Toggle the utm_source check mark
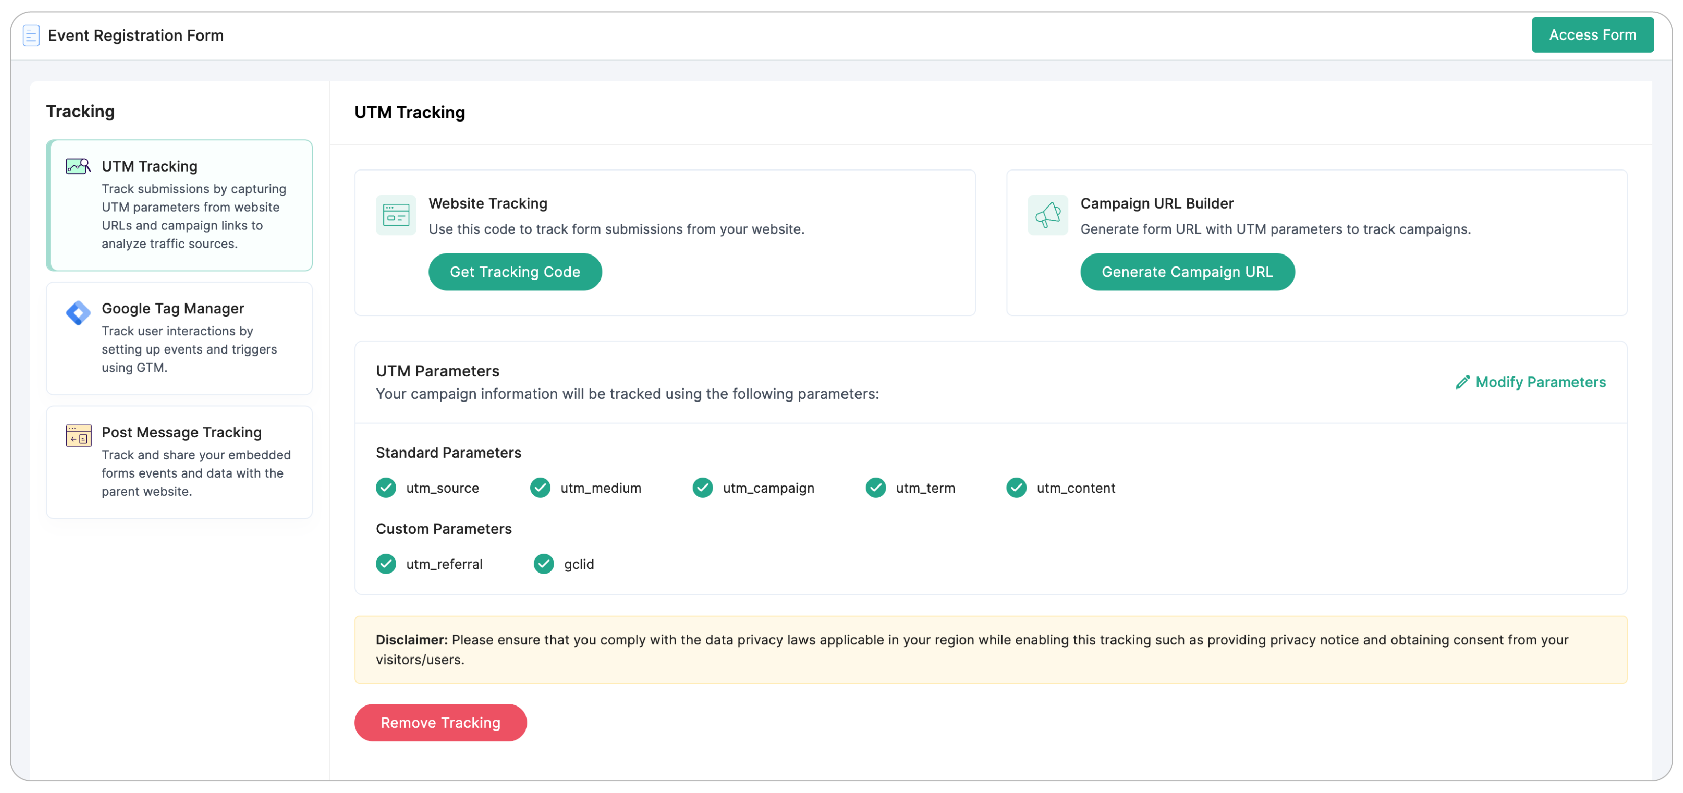The height and width of the screenshot is (793, 1683). [386, 488]
